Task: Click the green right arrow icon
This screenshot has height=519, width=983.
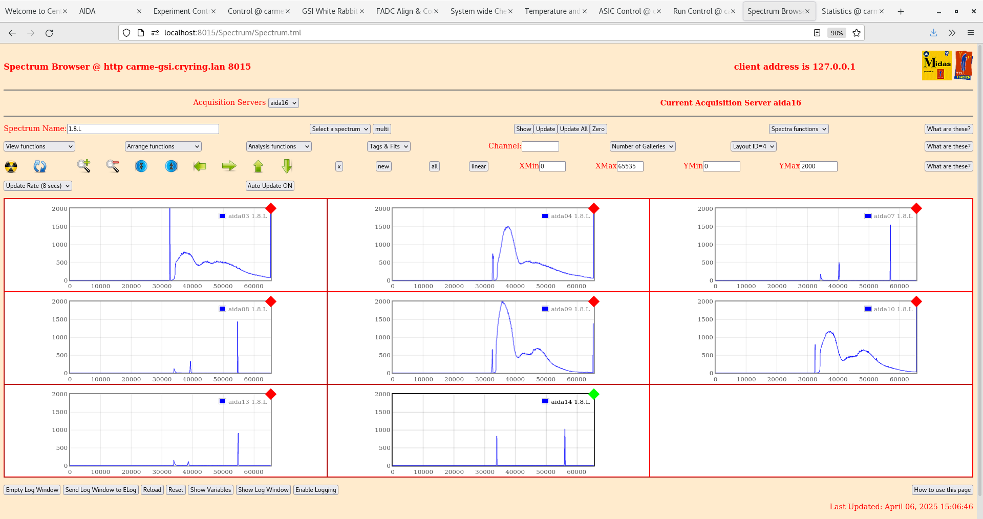Action: coord(229,166)
